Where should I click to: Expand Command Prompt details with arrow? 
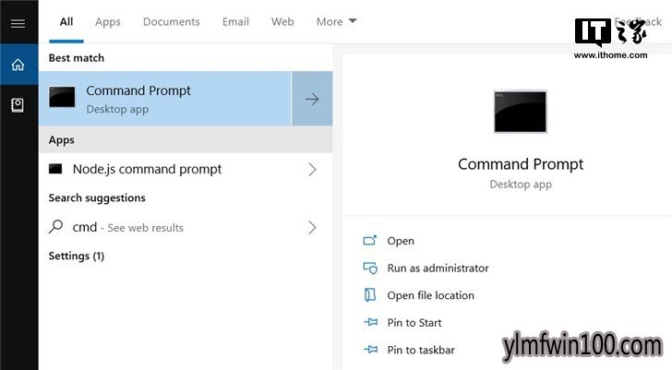click(x=312, y=99)
